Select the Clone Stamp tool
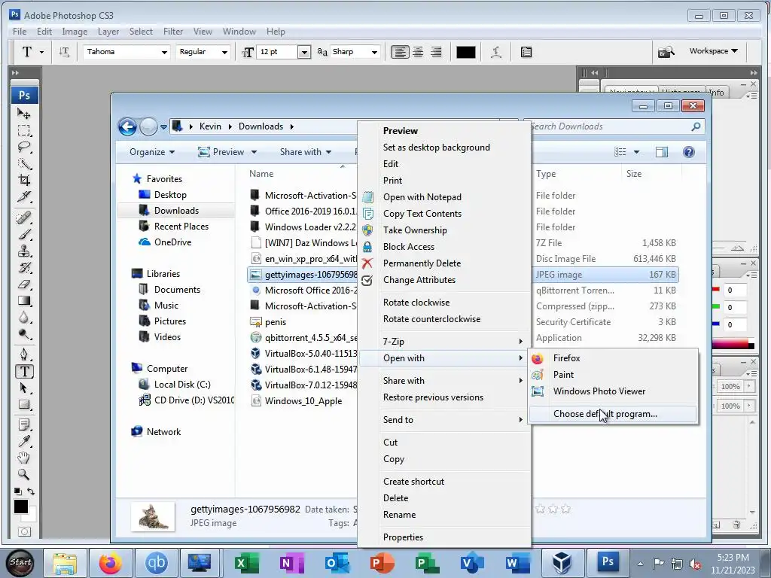 click(24, 251)
